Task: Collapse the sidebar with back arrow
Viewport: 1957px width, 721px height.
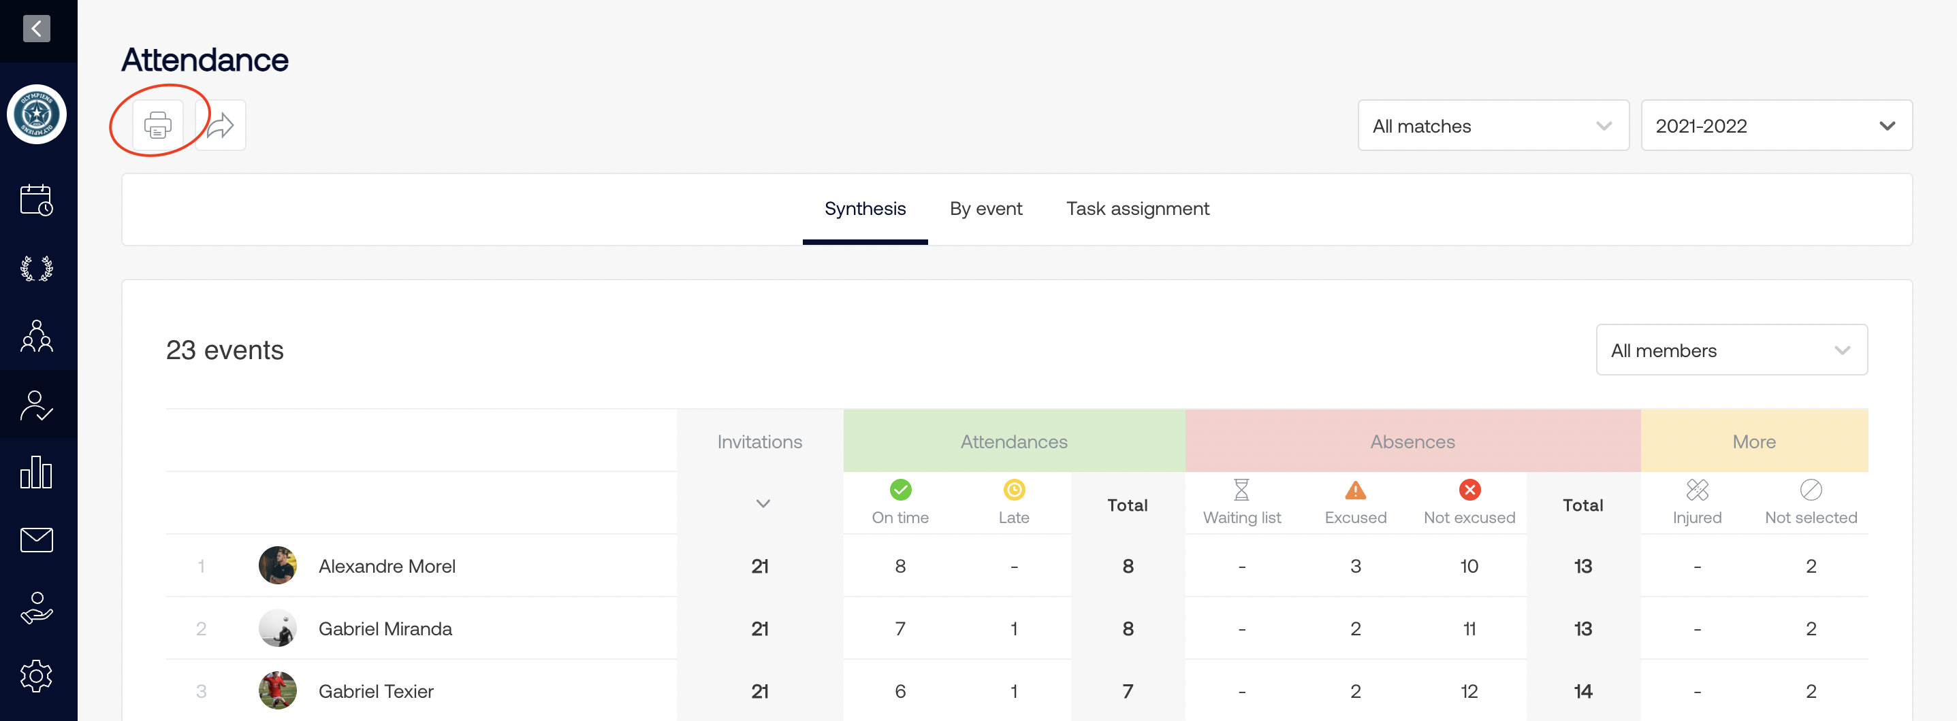Action: click(37, 29)
